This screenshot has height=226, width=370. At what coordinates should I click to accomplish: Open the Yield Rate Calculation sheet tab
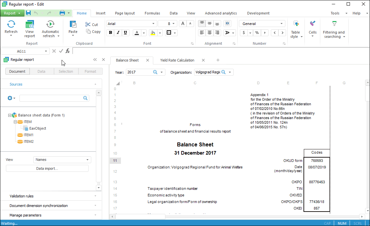point(177,60)
